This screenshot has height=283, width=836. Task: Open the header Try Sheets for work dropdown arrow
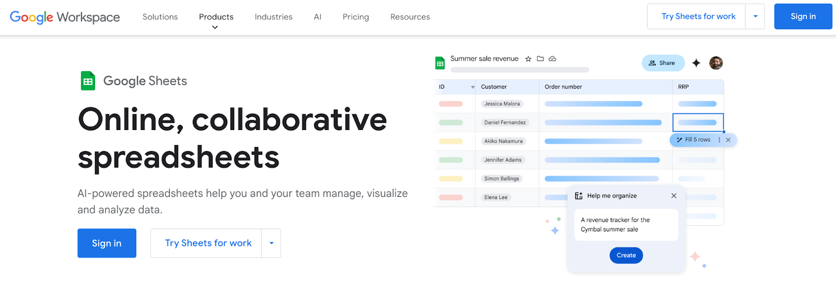755,17
